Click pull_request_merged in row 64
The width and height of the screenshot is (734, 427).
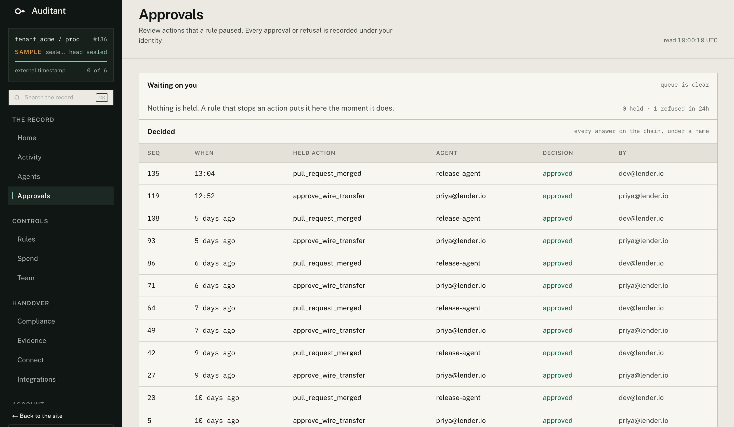pyautogui.click(x=327, y=308)
